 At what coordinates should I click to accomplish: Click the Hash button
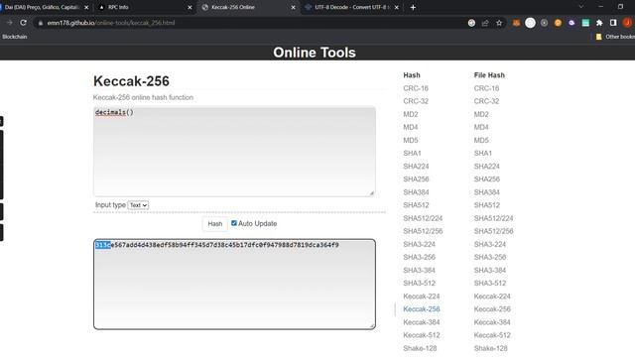click(x=215, y=224)
